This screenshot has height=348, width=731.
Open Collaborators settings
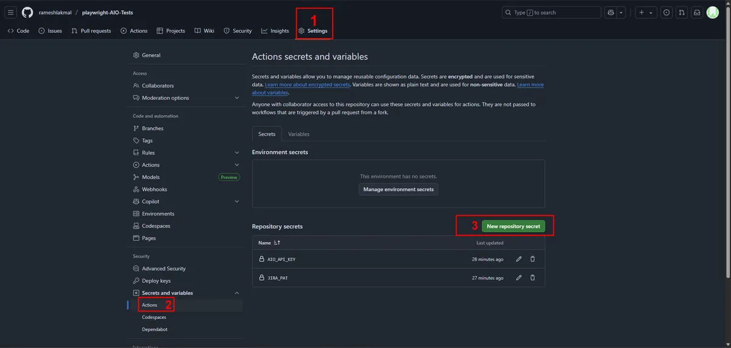click(186, 86)
